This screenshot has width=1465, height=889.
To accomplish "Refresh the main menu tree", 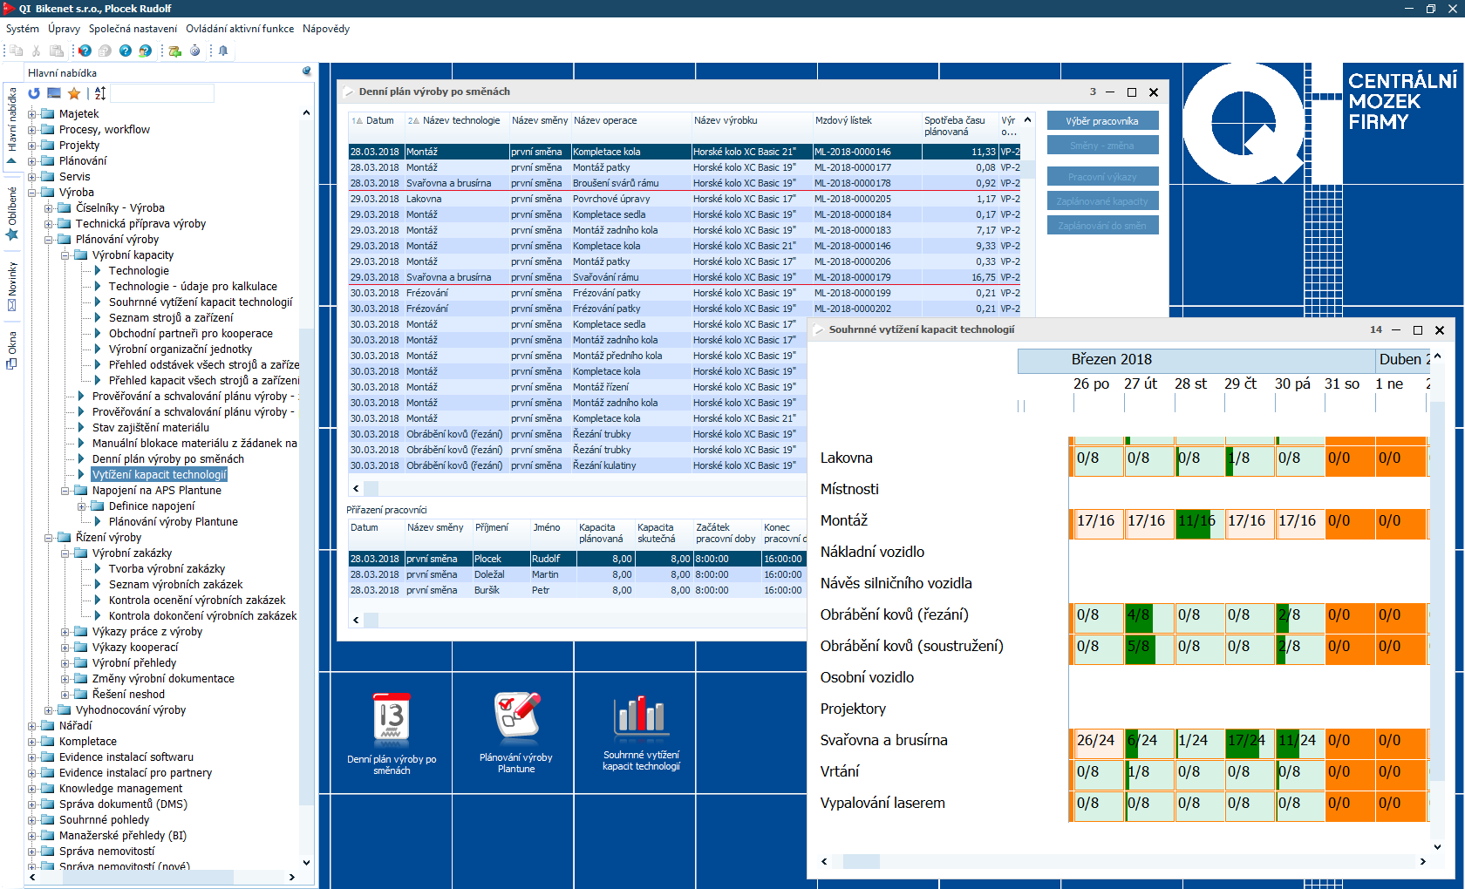I will point(34,93).
